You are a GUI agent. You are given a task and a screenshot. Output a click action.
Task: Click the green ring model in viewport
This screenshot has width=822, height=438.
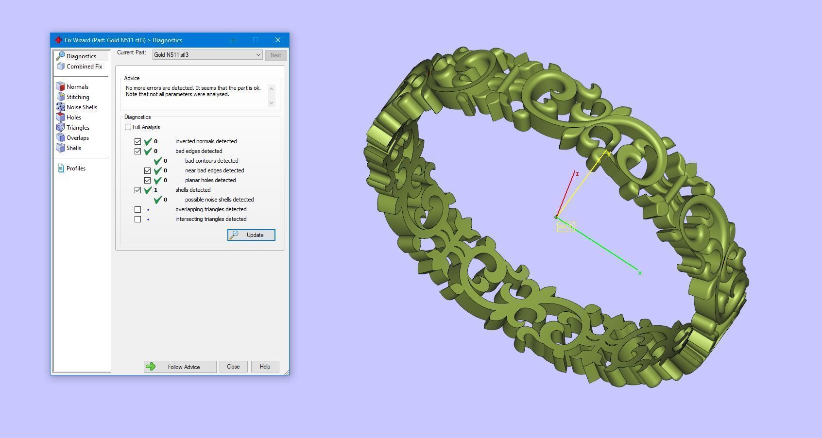tap(556, 216)
